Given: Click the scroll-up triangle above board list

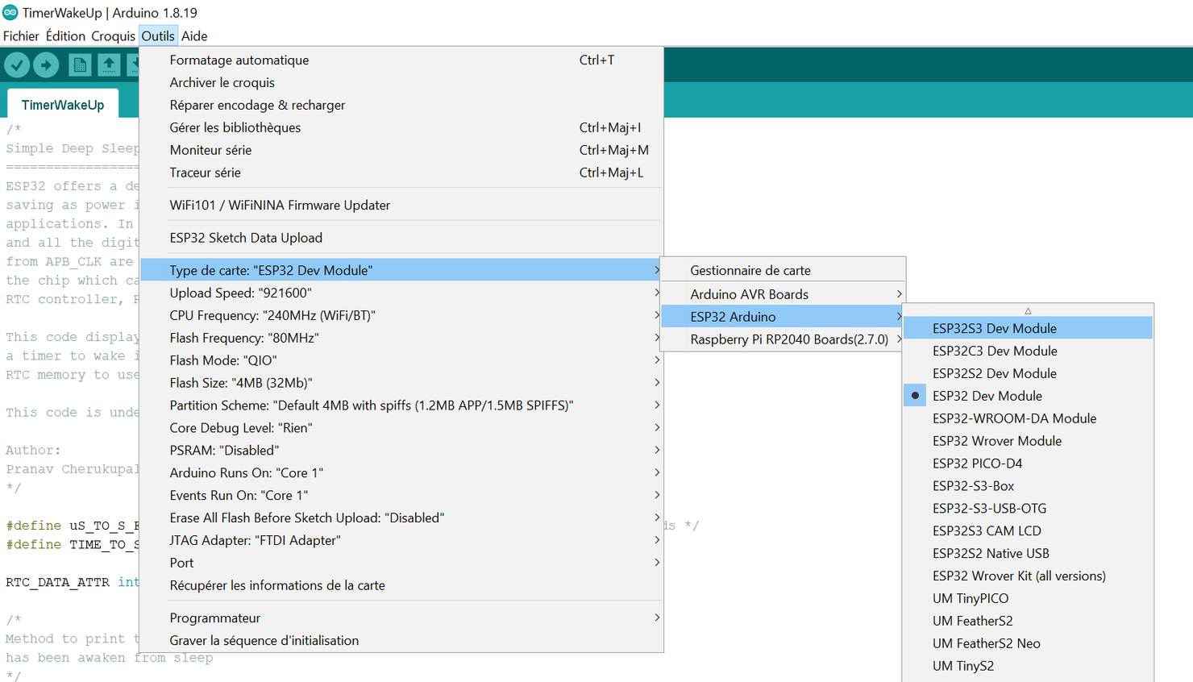Looking at the screenshot, I should click(1028, 310).
